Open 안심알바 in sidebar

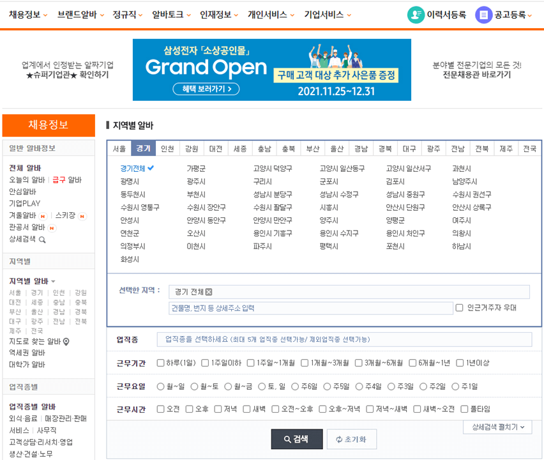22,192
